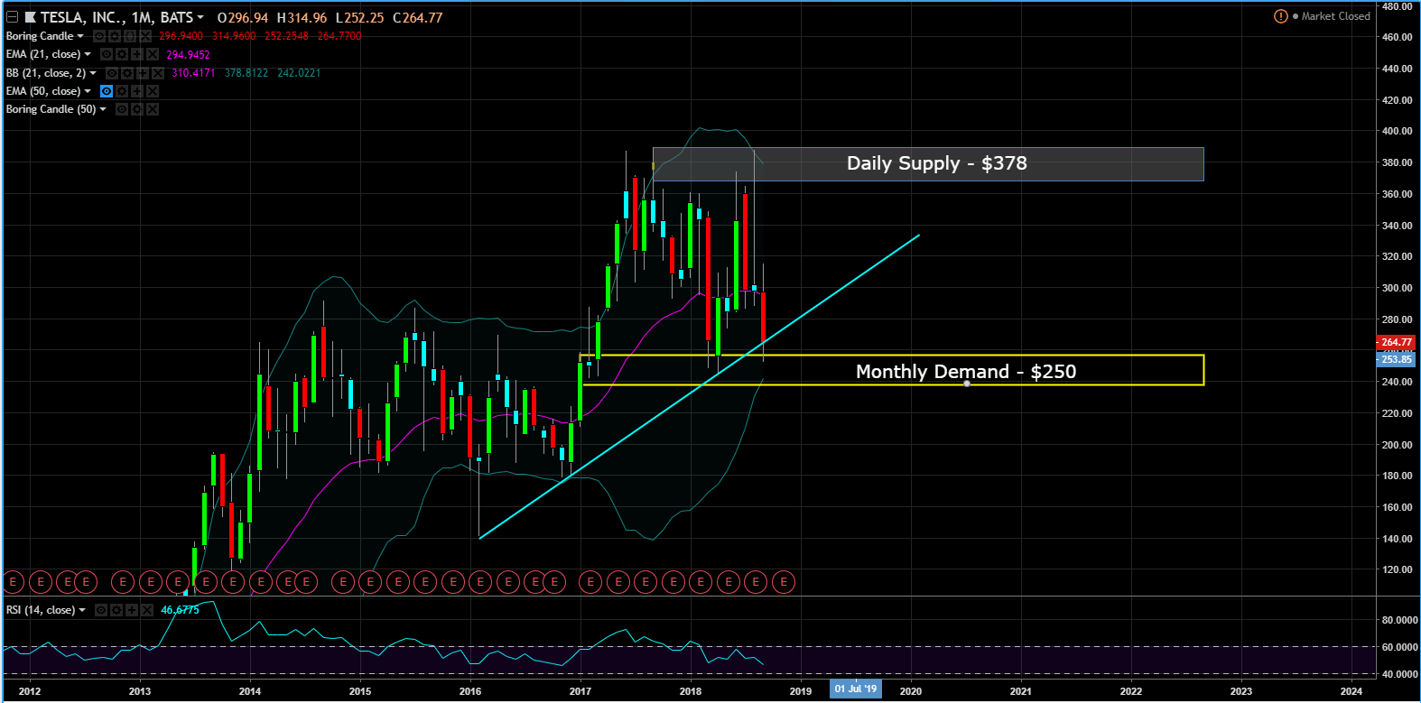
Task: Remove the BB (21, close, 2) indicator
Action: point(158,73)
